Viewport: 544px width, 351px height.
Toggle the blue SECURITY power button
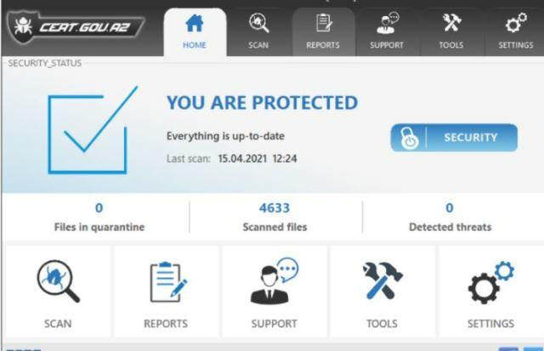pyautogui.click(x=454, y=138)
